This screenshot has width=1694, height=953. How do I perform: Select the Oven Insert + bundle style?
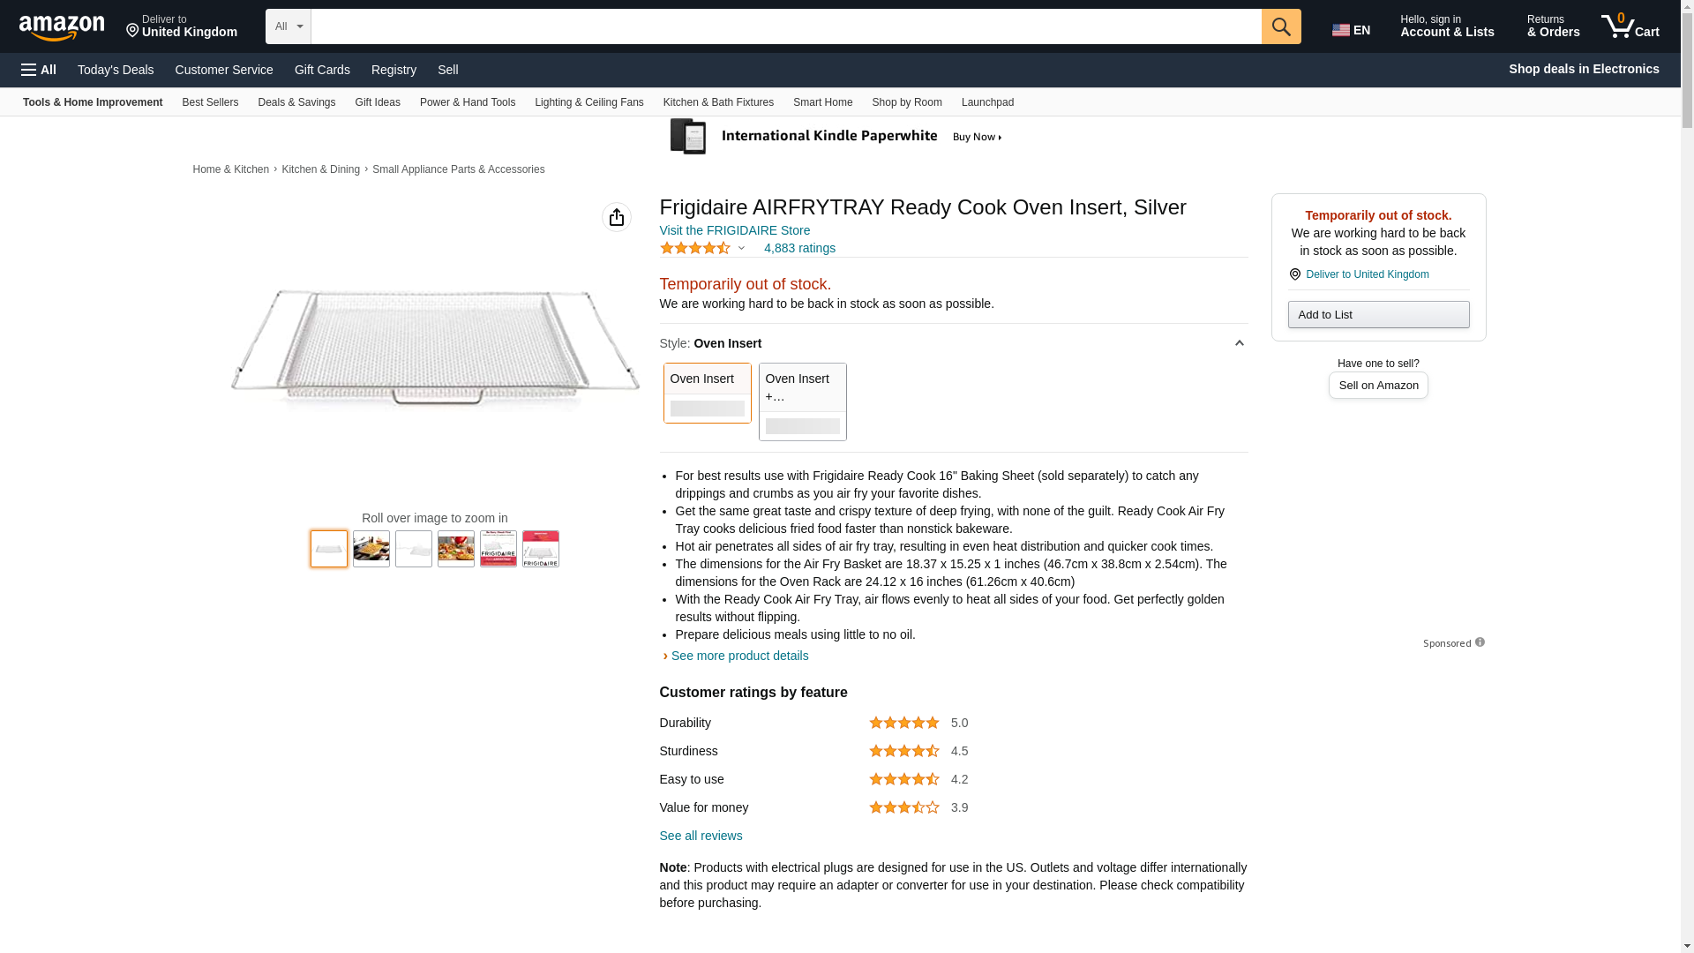(x=802, y=401)
